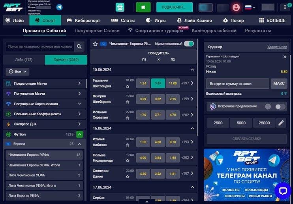Favorite the Championship of Europe star icon

95,44
